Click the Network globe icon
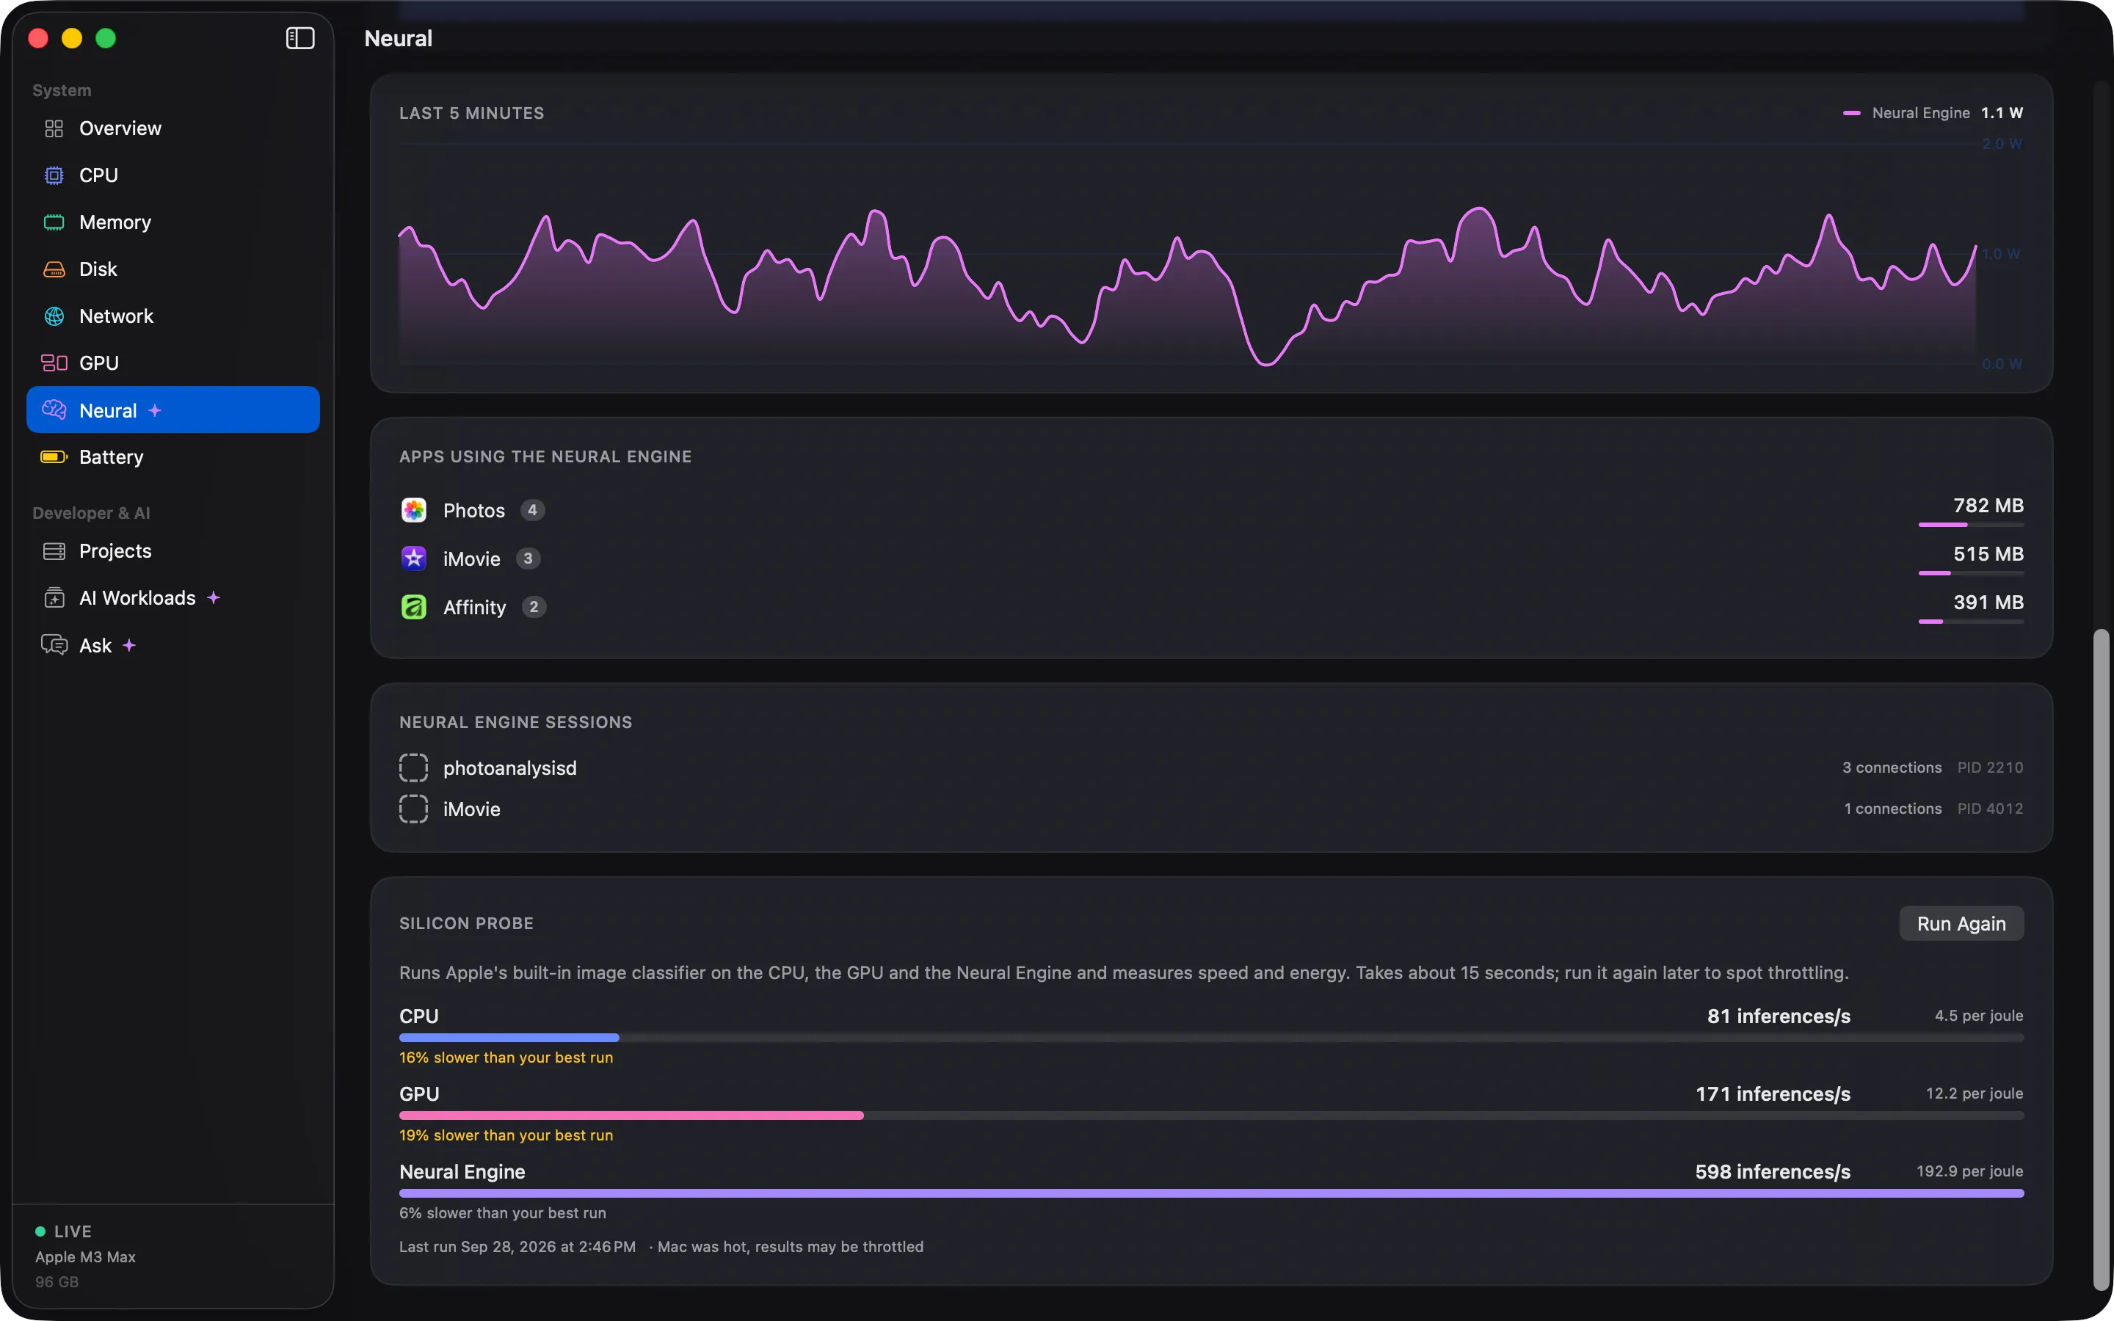The image size is (2114, 1321). pyautogui.click(x=54, y=316)
